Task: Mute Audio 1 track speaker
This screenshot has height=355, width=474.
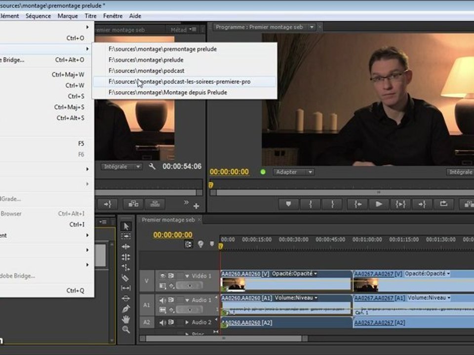Action: (162, 300)
